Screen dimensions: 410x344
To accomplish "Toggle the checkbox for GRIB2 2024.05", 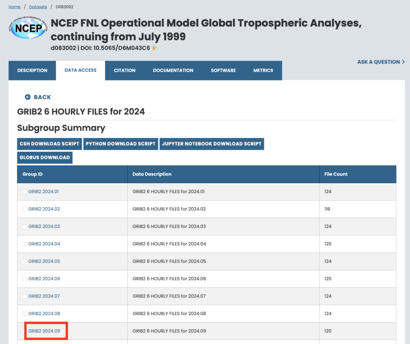I will click(x=25, y=262).
